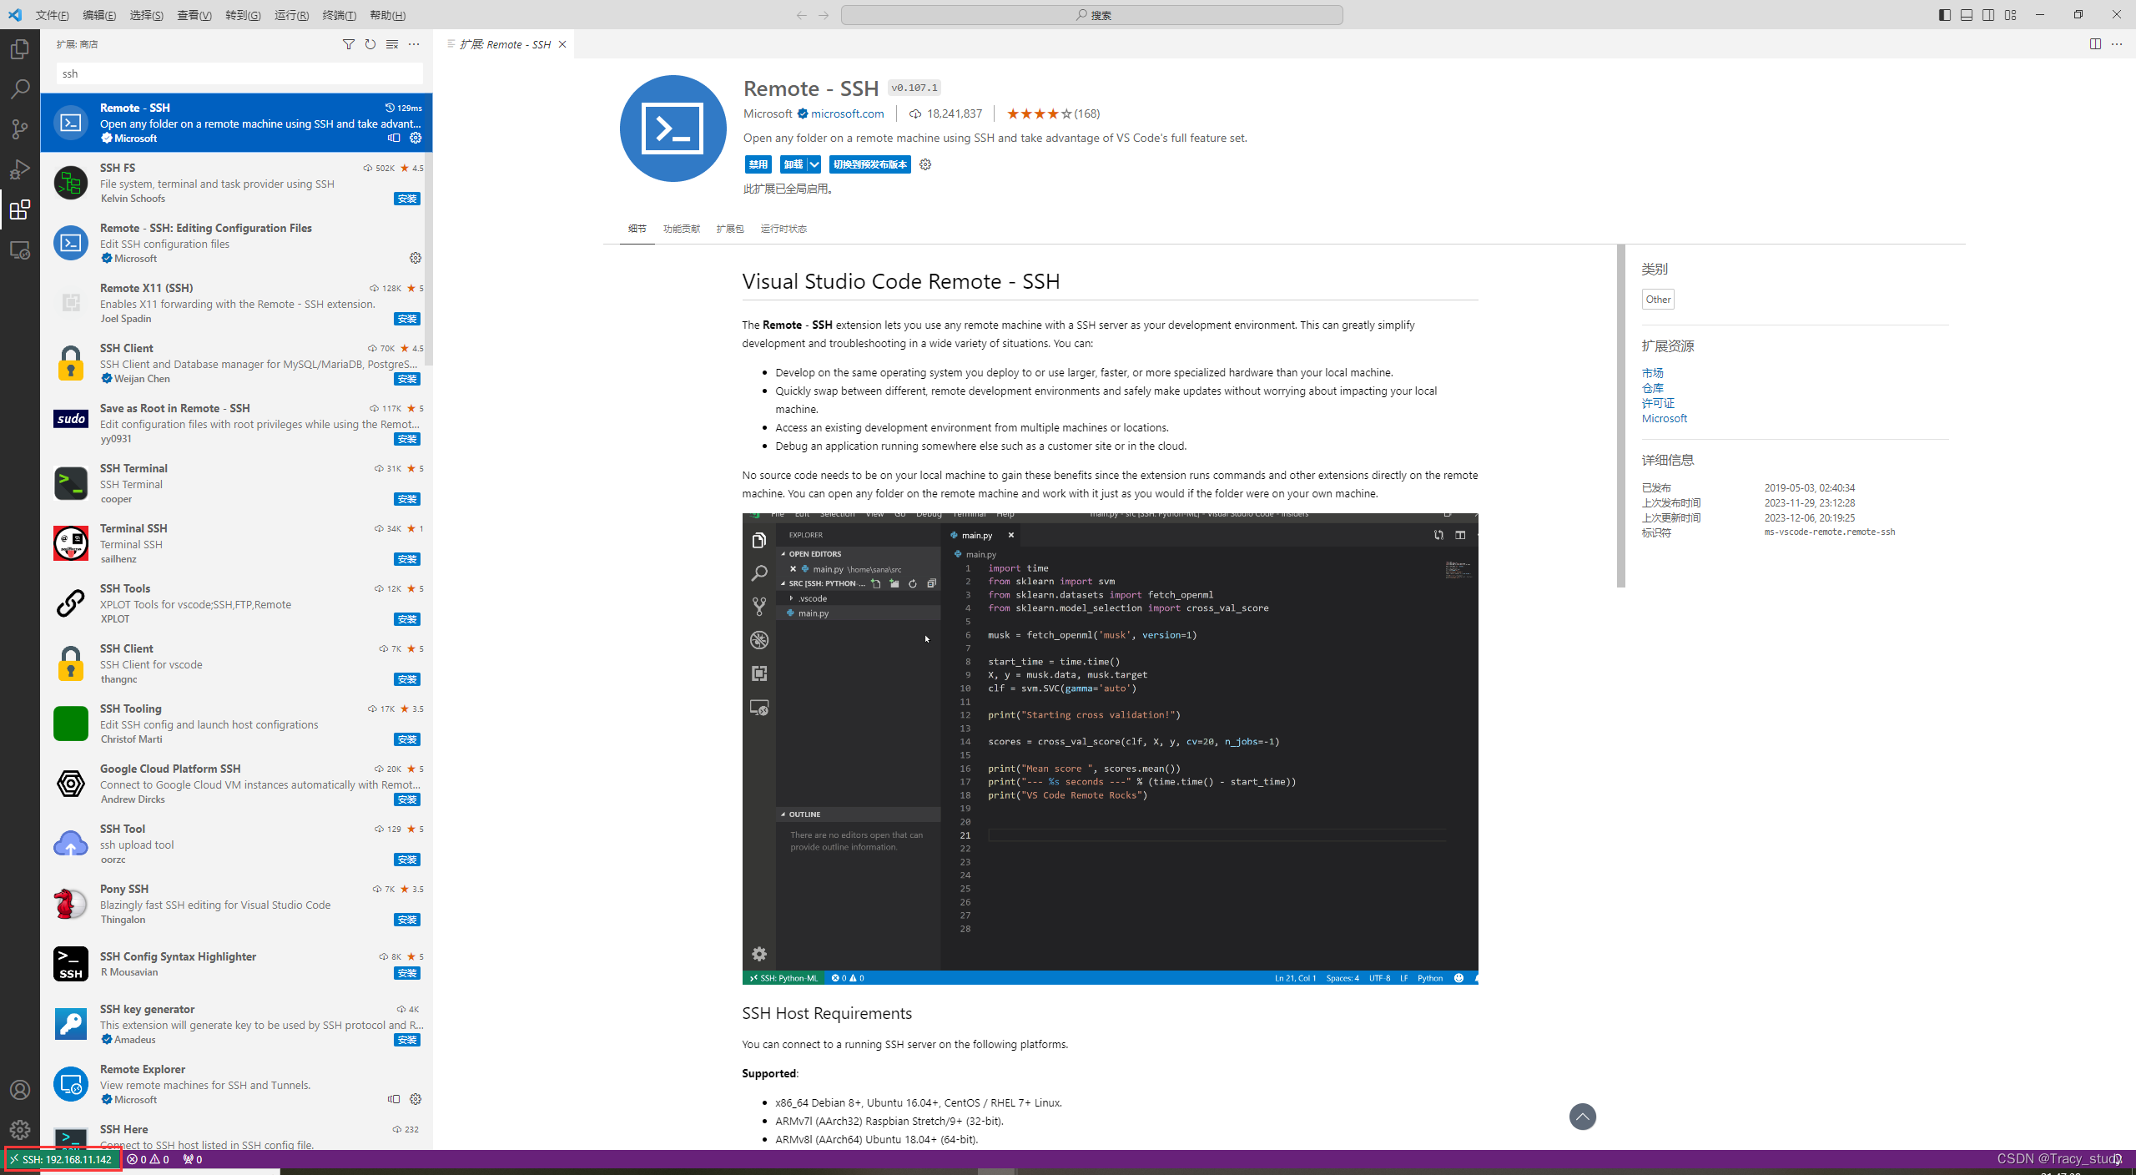Click the star rating (168) reviews

pyautogui.click(x=1053, y=113)
